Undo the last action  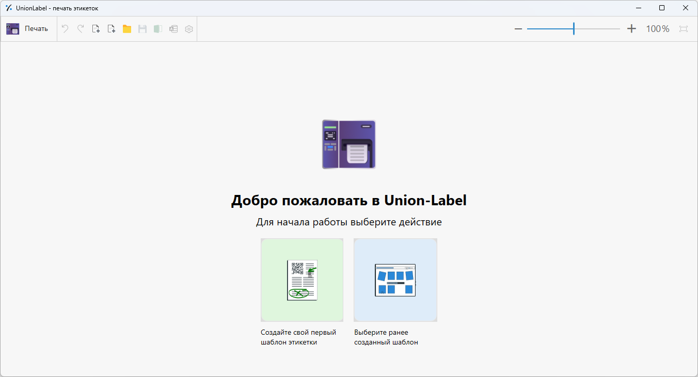pyautogui.click(x=65, y=29)
